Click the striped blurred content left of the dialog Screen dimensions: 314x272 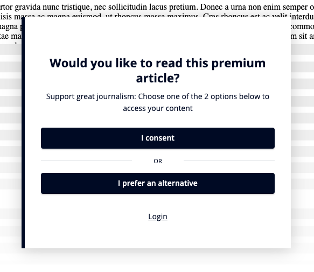point(11,140)
